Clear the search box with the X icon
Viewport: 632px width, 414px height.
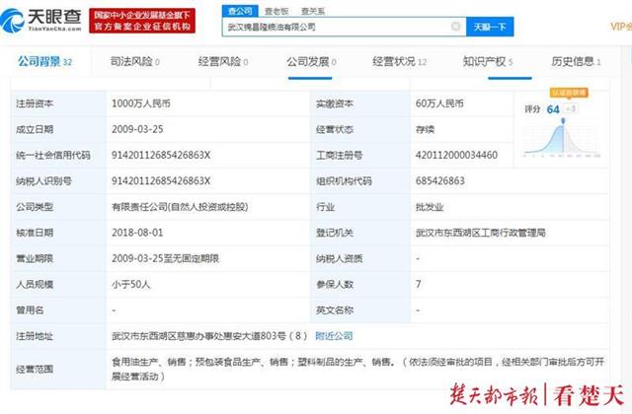pyautogui.click(x=455, y=27)
